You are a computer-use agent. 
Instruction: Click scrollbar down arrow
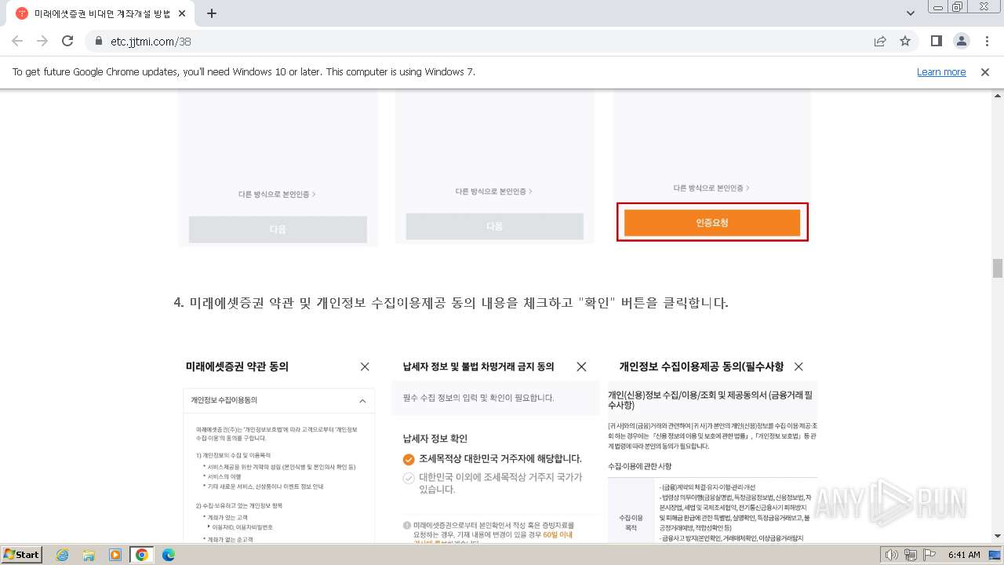click(x=998, y=536)
